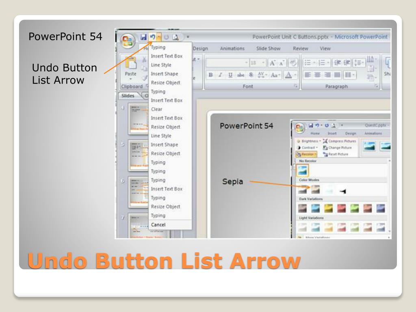The height and width of the screenshot is (312, 416).
Task: Click Reset Picture in embedded screenshot
Action: tap(335, 154)
